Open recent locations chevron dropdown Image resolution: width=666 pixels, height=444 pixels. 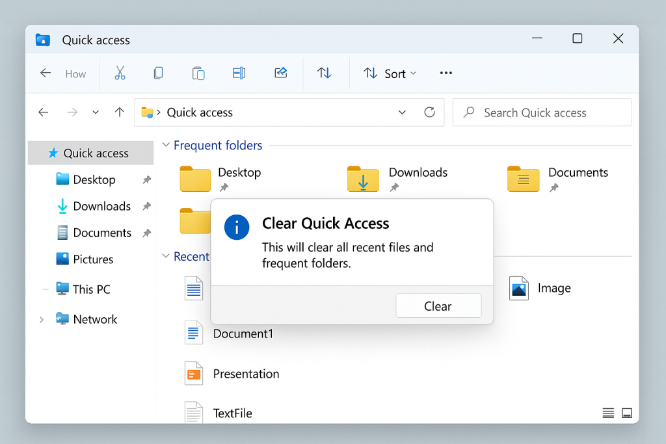[x=96, y=112]
